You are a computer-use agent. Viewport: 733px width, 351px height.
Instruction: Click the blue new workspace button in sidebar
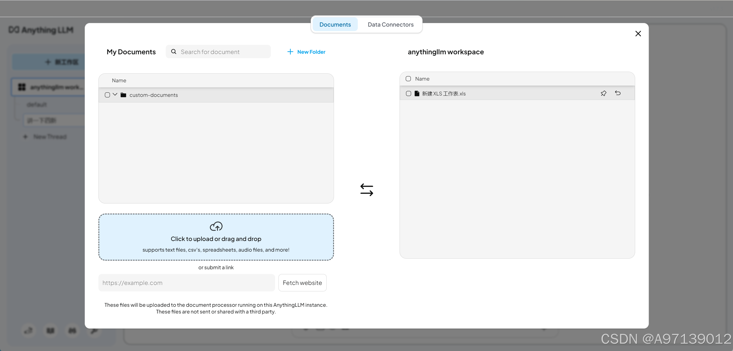tap(49, 62)
